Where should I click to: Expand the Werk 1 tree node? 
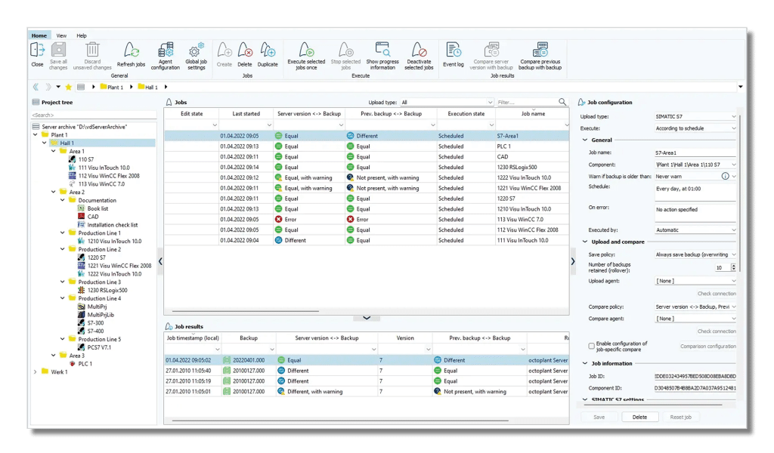click(x=35, y=371)
